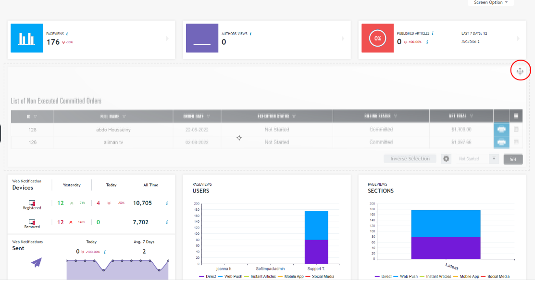Viewport: 535px width, 281px height.
Task: Toggle Social Media legend in Sections chart
Action: [x=495, y=276]
